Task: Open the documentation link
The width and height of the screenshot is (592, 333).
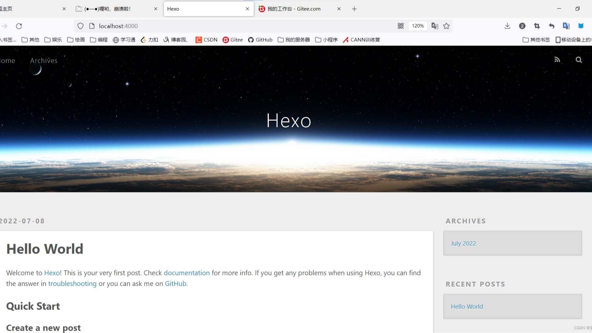Action: [x=187, y=273]
